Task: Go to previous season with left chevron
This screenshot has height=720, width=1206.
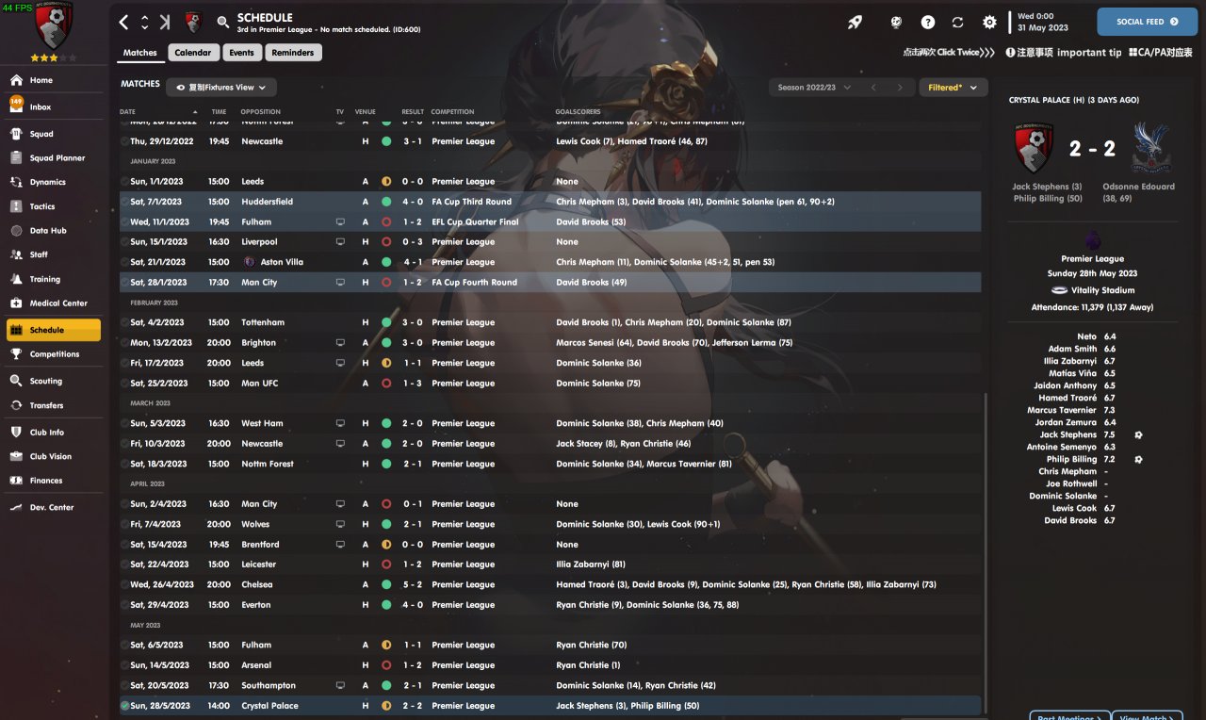Action: [873, 88]
